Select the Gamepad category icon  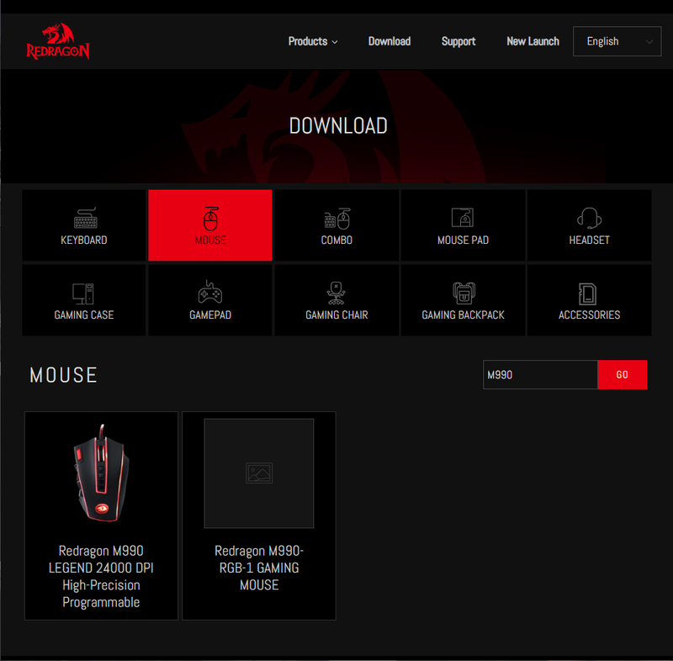click(209, 292)
